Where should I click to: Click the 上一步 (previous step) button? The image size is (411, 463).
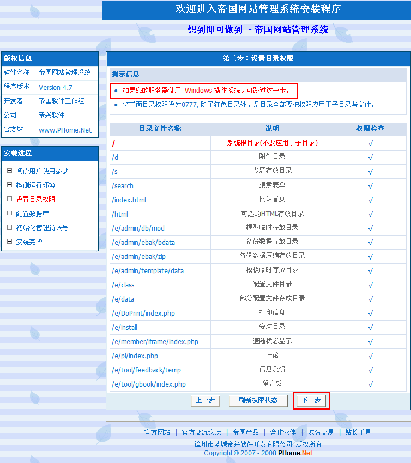pyautogui.click(x=205, y=401)
